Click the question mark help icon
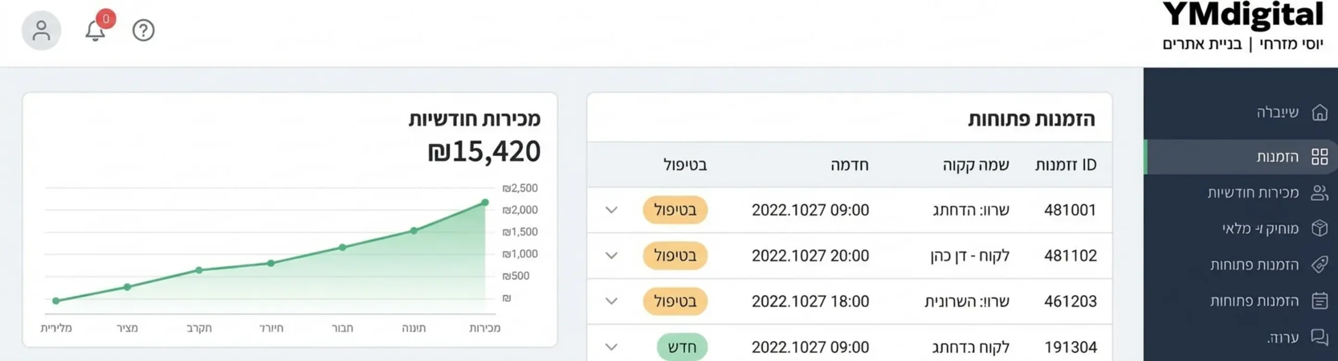This screenshot has width=1338, height=361. pyautogui.click(x=143, y=30)
